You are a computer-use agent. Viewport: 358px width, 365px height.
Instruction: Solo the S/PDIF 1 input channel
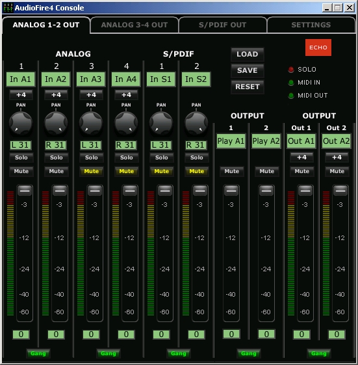click(162, 157)
